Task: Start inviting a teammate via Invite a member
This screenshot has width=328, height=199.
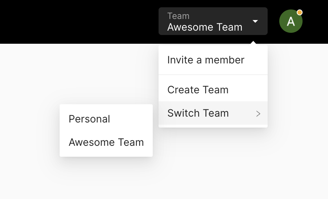Action: [x=213, y=60]
